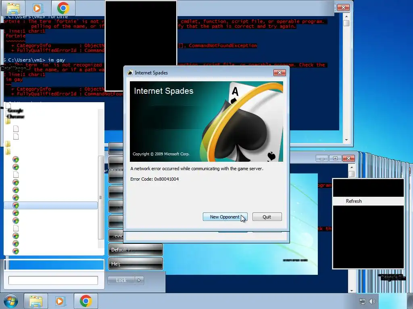The height and width of the screenshot is (309, 413).
Task: Click "Copyright © 2009 Microsoft Corp." text
Action: (x=161, y=154)
